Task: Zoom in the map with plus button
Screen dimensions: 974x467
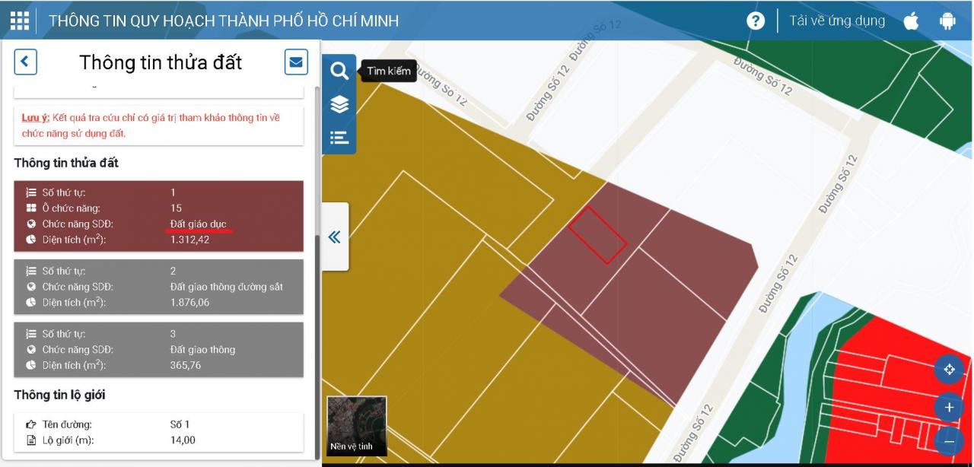Action: coord(949,408)
